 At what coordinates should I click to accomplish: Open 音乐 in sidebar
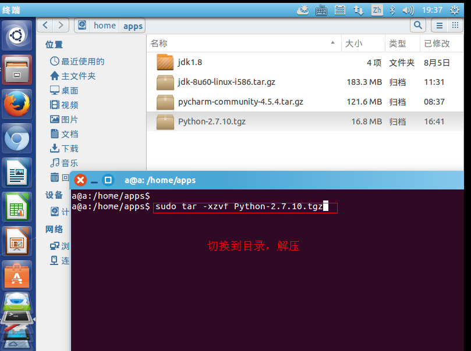coord(64,163)
